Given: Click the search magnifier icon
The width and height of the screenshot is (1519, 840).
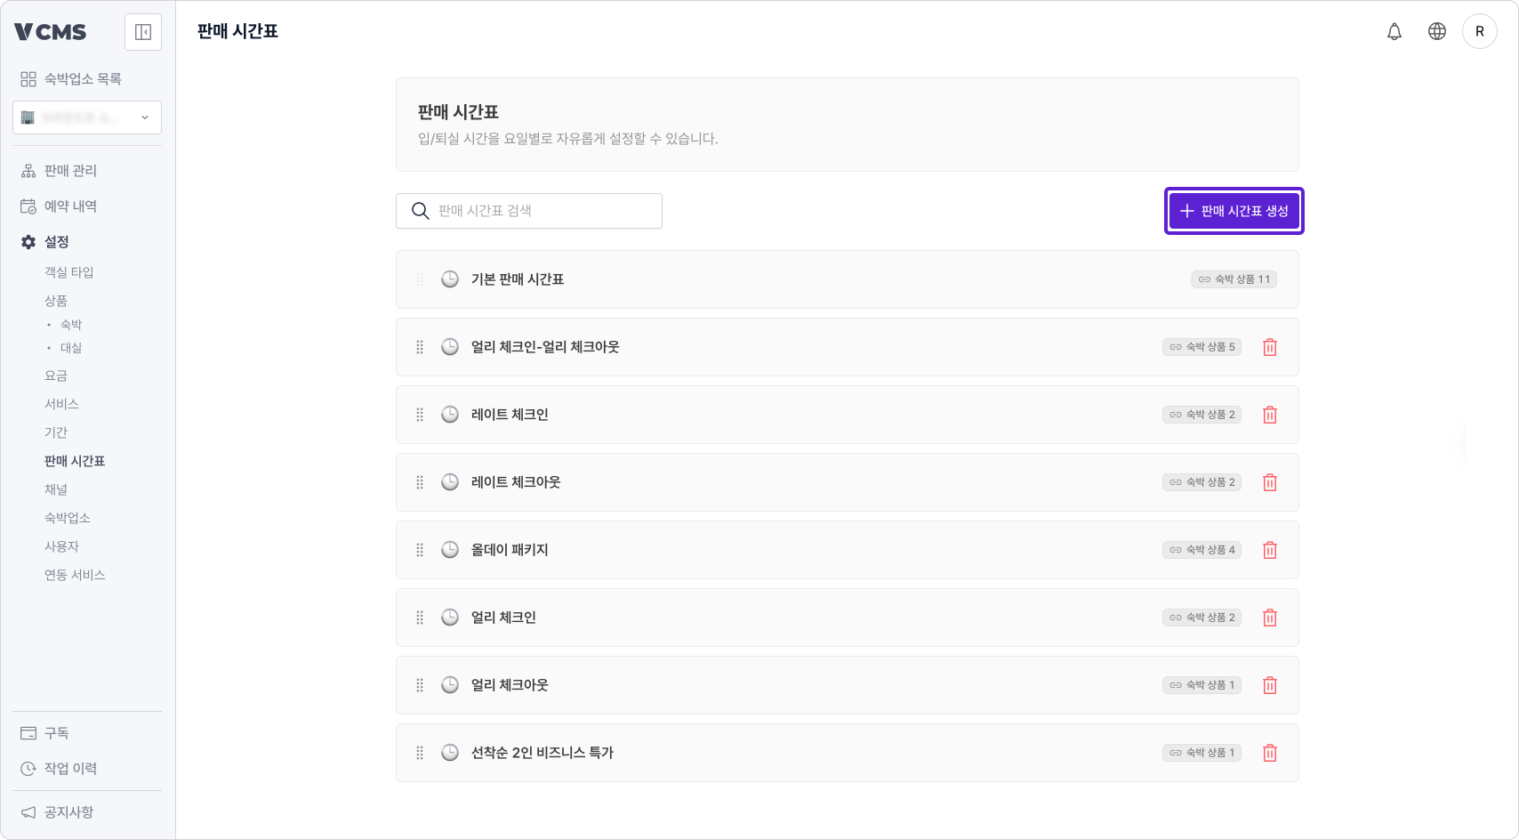Looking at the screenshot, I should (419, 211).
